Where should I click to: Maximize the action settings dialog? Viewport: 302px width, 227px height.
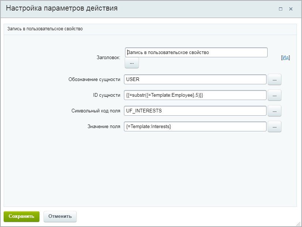pyautogui.click(x=280, y=9)
